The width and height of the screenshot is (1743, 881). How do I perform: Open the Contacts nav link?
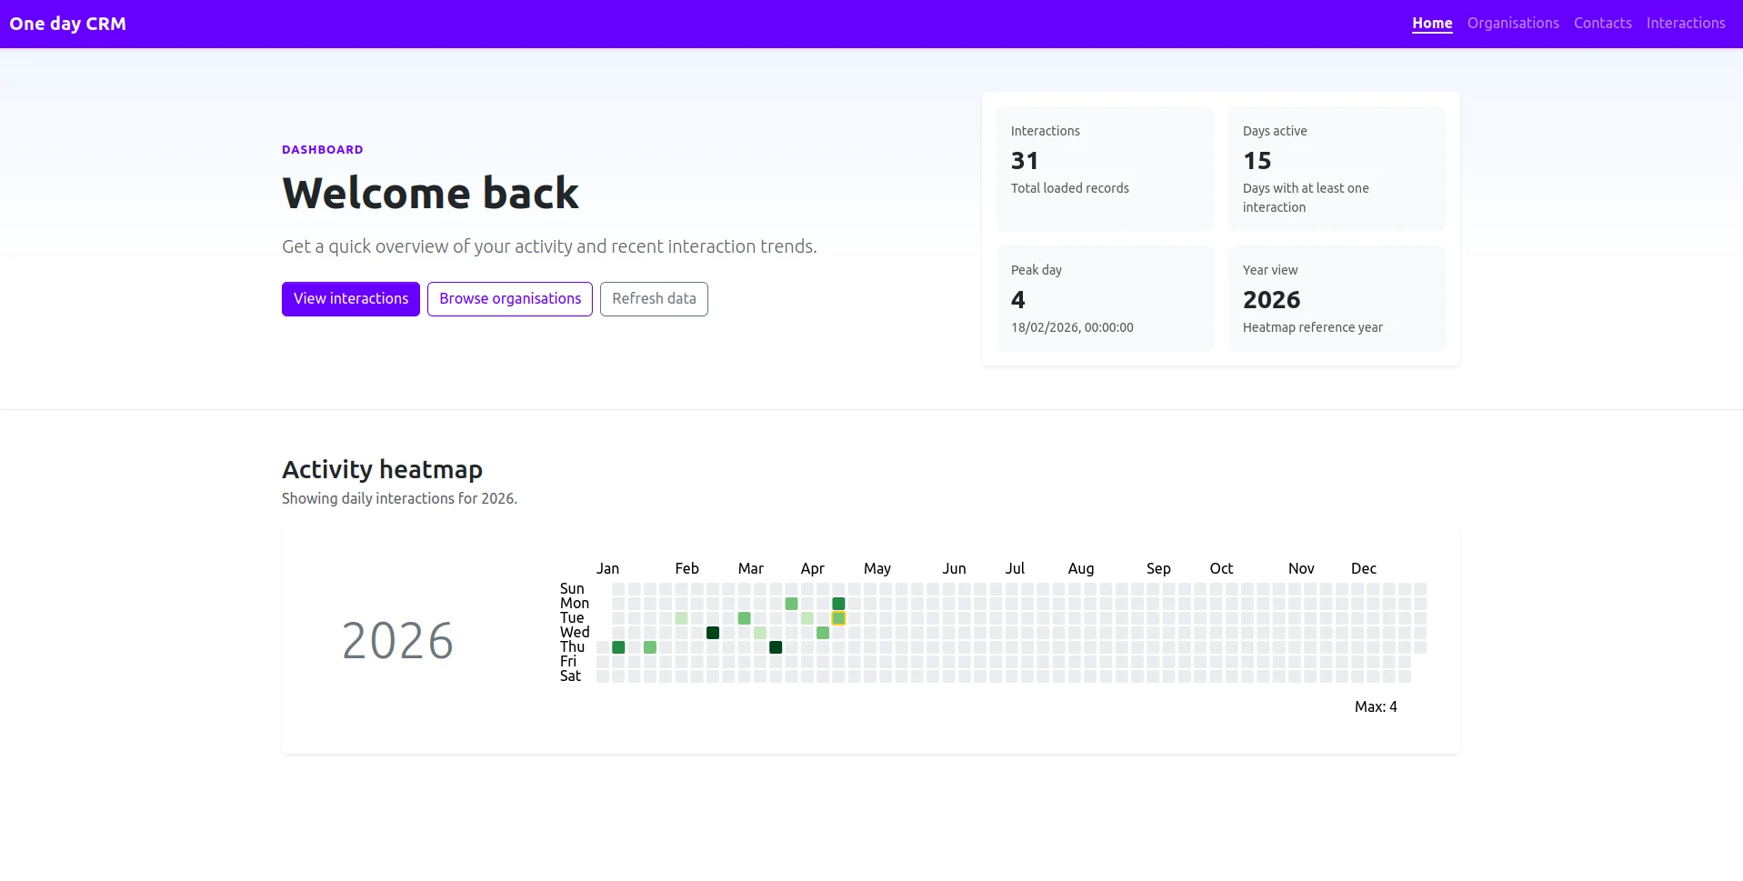(1603, 24)
